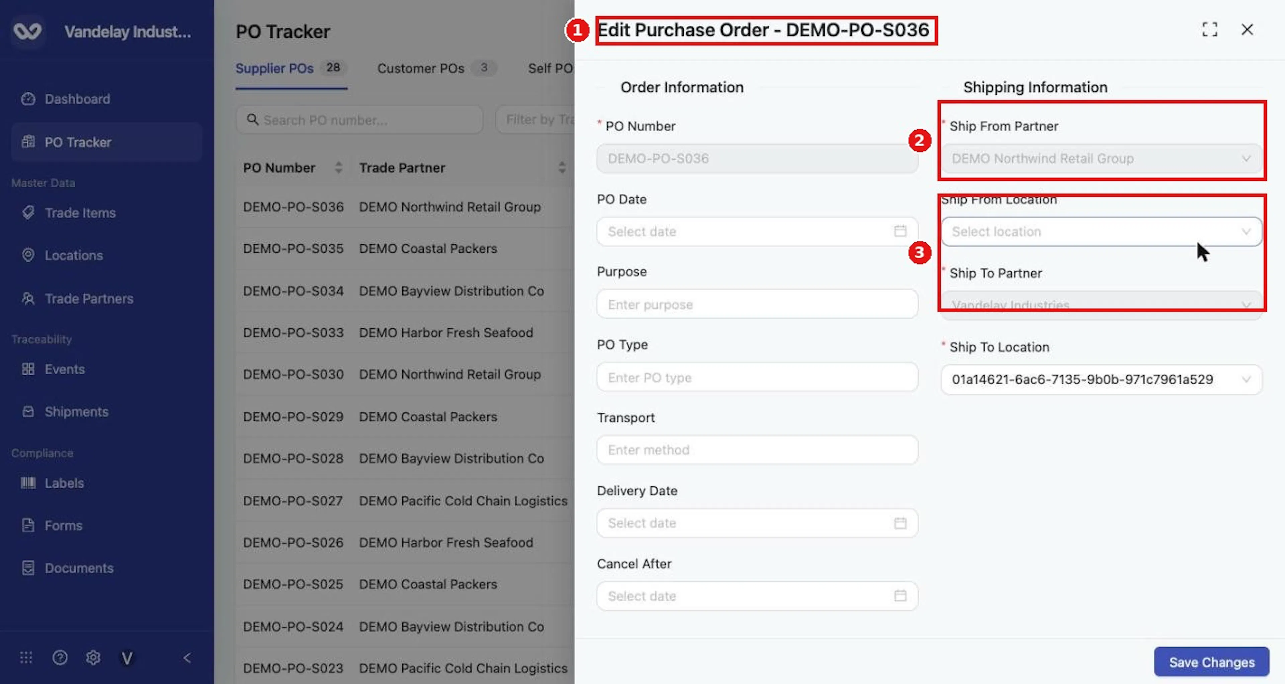Switch to Supplier POs tab
The width and height of the screenshot is (1285, 684).
coord(291,68)
